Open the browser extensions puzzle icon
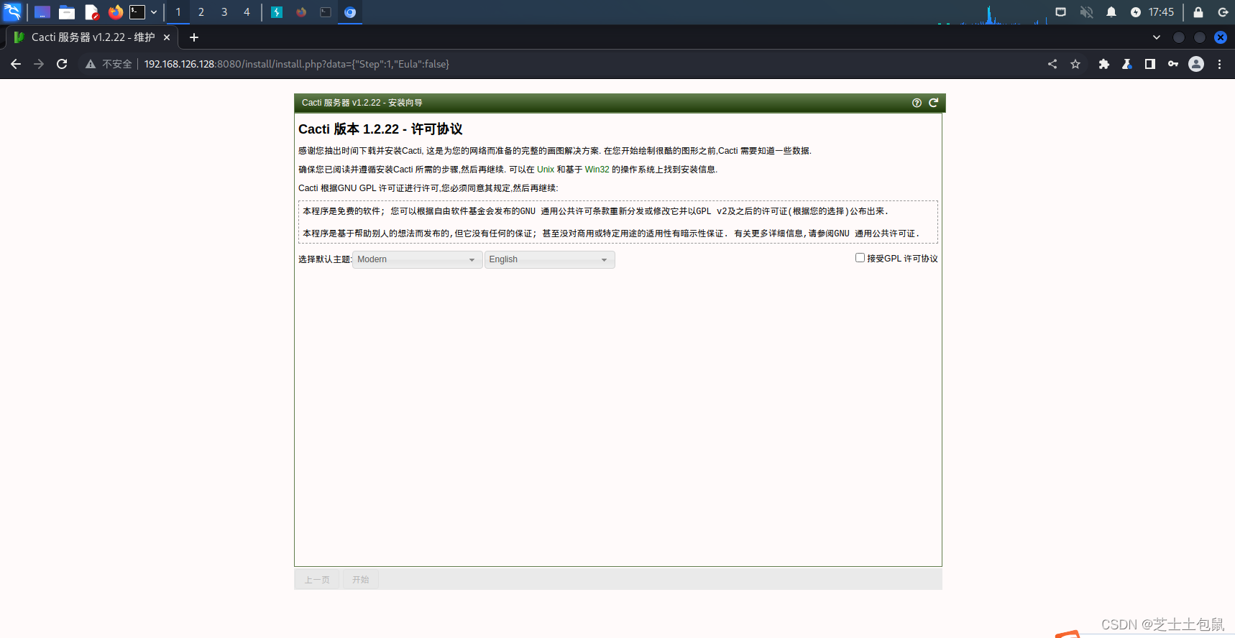1235x638 pixels. pos(1104,64)
